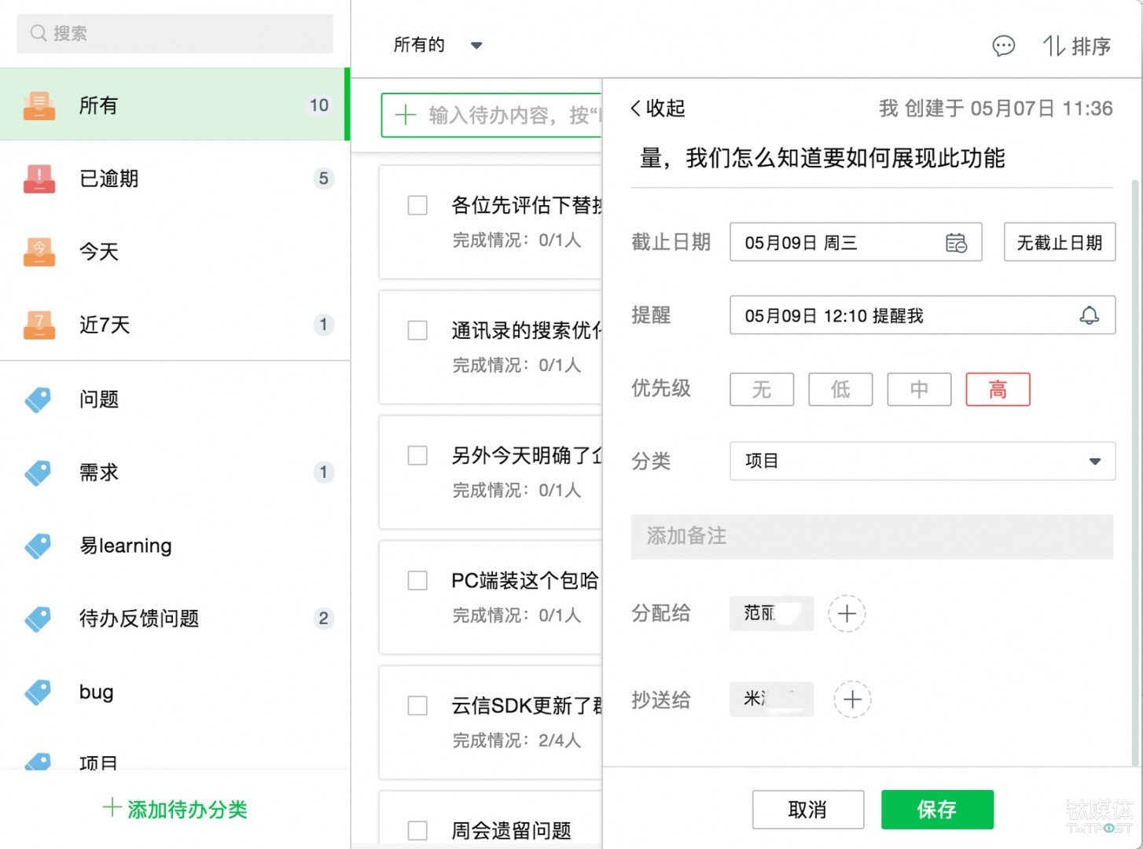Click the back chevron beside 收起
Screen dimensions: 1143x849
point(636,108)
